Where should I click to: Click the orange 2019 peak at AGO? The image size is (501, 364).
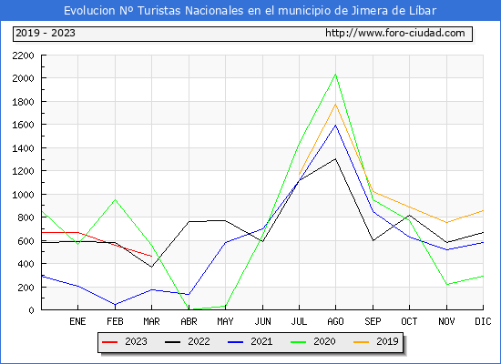335,104
